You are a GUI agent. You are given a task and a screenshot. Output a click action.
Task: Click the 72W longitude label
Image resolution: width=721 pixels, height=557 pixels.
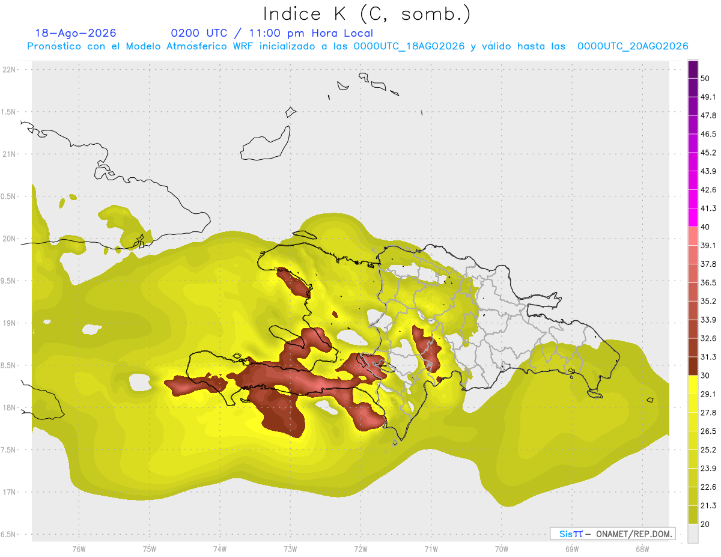point(360,549)
